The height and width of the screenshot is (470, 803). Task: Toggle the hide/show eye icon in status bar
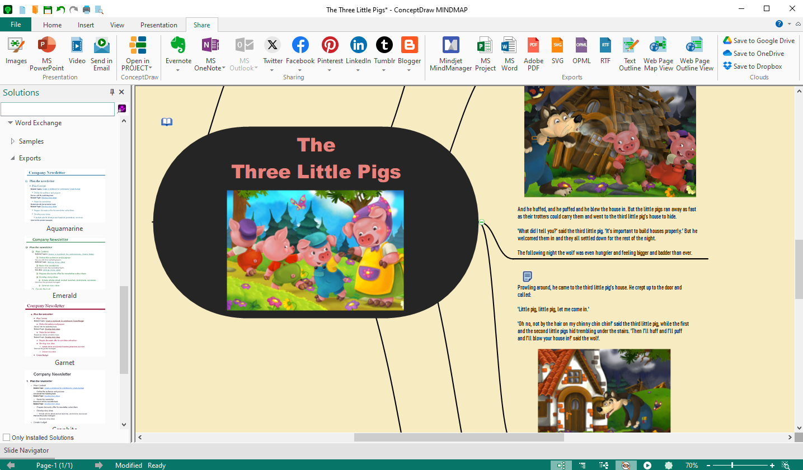(626, 465)
